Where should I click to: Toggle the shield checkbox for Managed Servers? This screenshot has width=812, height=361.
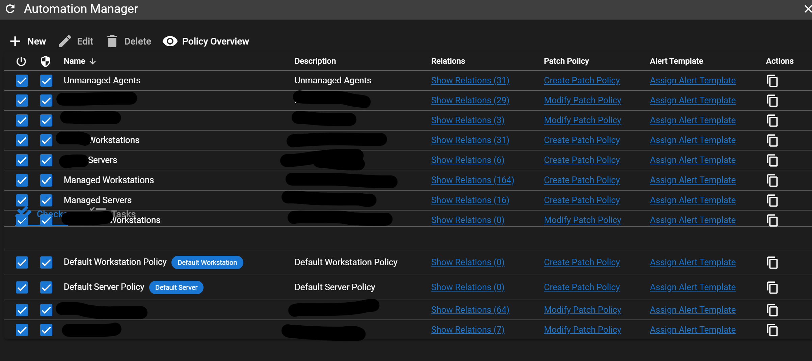tap(46, 200)
